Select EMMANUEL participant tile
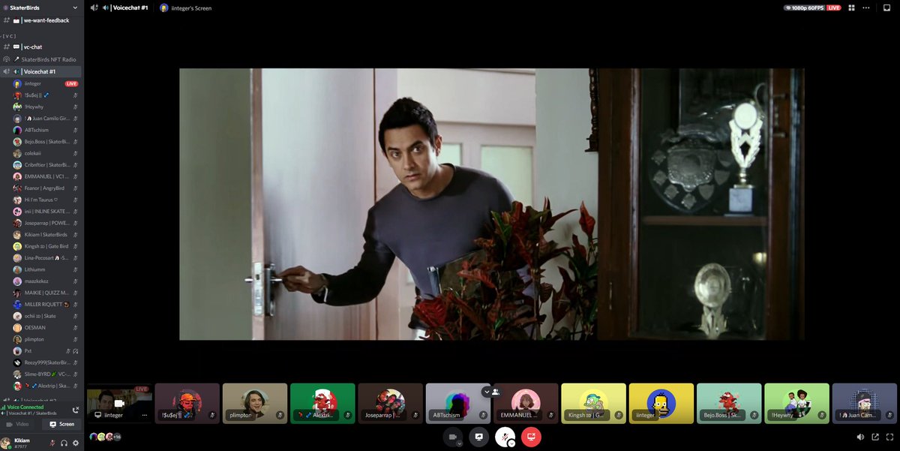The height and width of the screenshot is (451, 900). [526, 404]
